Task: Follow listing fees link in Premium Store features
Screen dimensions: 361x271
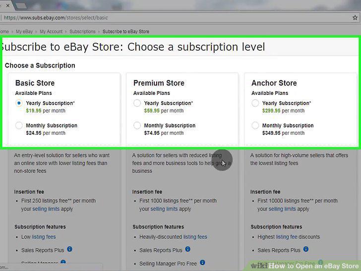Action: (195, 237)
